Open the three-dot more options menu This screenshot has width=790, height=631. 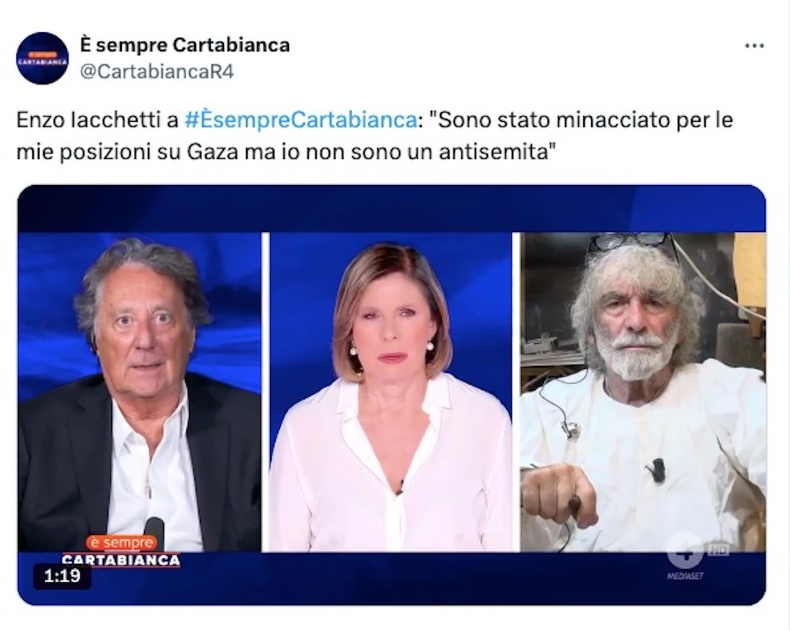click(754, 46)
